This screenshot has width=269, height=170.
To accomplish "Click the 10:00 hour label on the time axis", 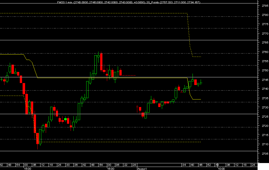I will coord(221,169).
